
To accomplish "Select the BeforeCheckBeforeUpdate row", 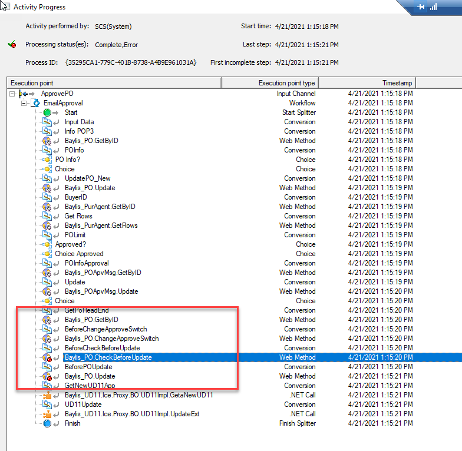I will (235, 348).
